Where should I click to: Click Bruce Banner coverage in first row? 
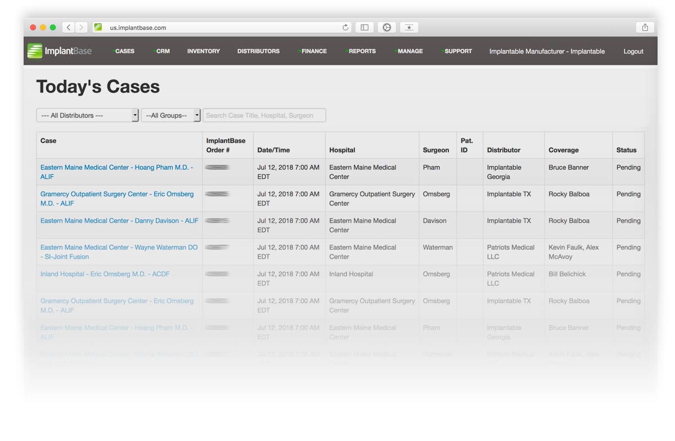click(569, 168)
